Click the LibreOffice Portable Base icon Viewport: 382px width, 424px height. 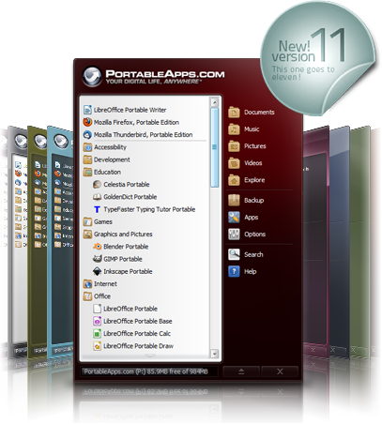tap(97, 321)
